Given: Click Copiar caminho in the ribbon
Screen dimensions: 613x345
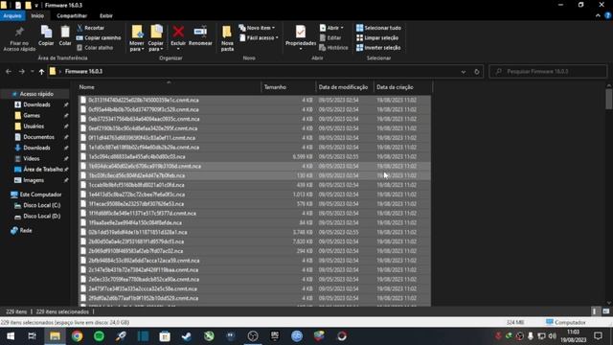Looking at the screenshot, I should pyautogui.click(x=99, y=38).
